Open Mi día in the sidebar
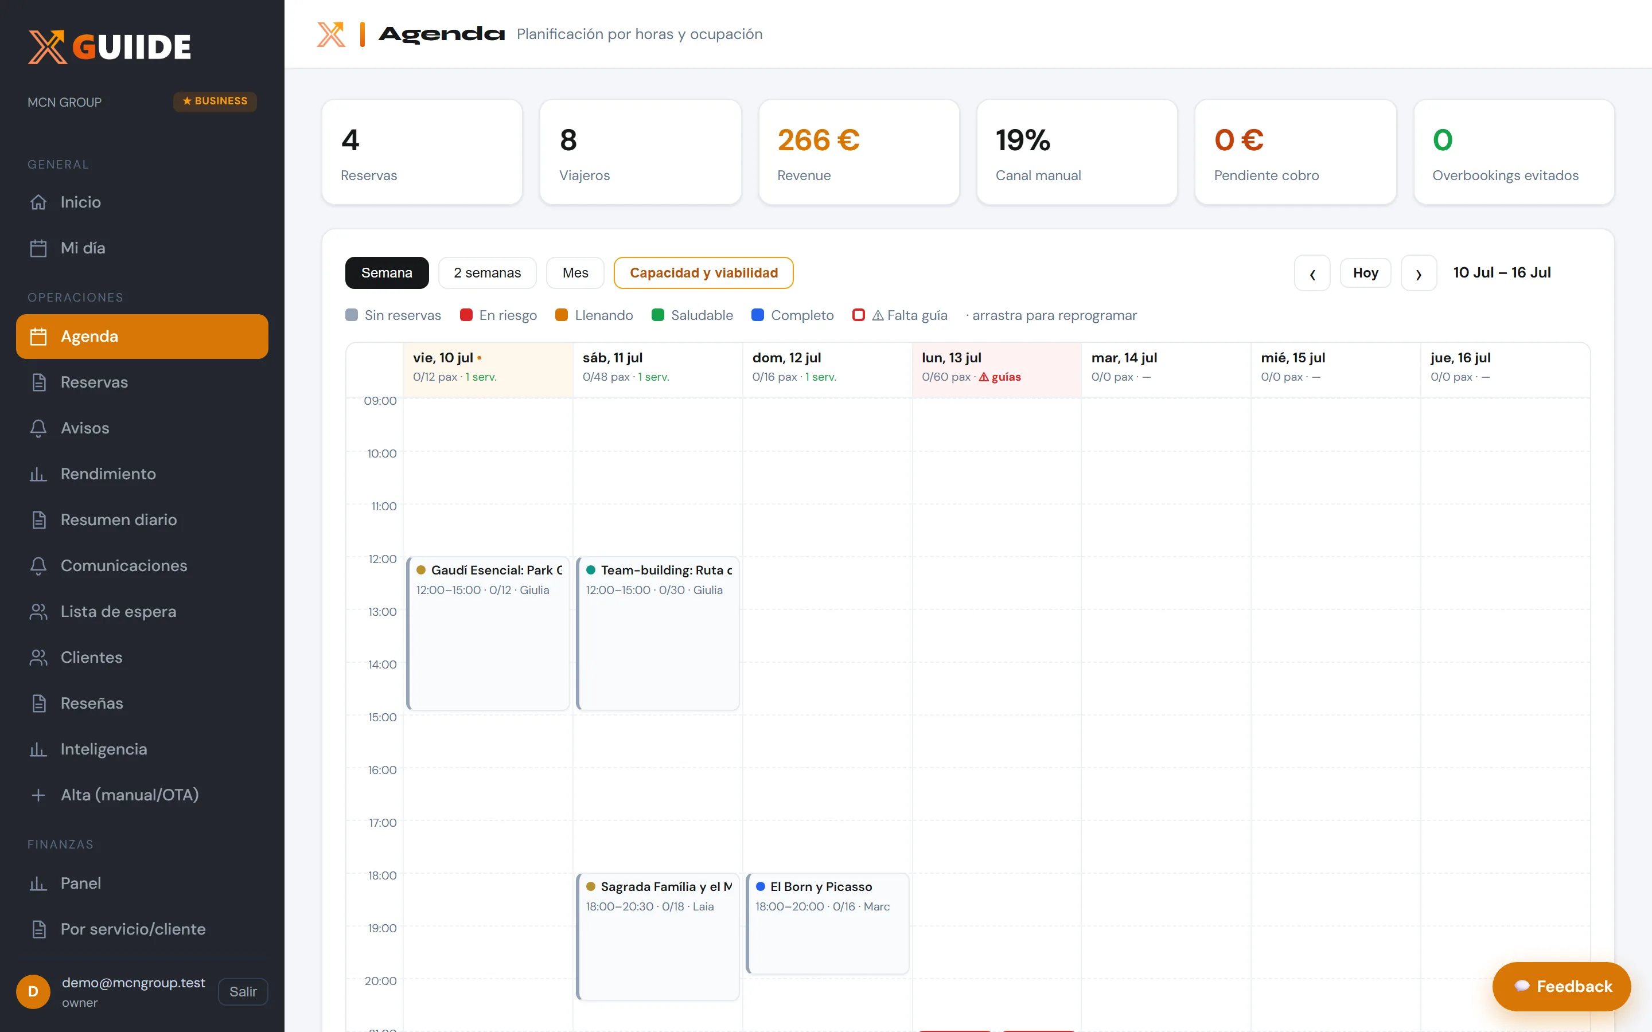The image size is (1652, 1032). click(142, 248)
